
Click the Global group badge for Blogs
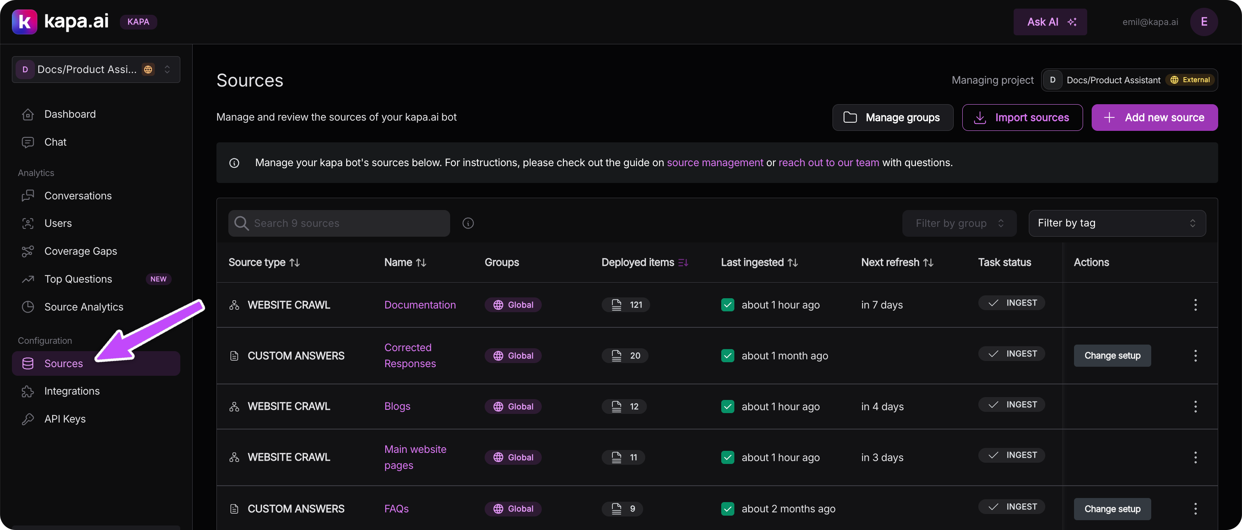[513, 406]
